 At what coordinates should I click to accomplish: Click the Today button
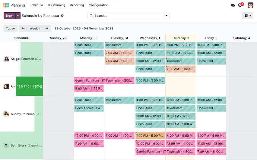[x=10, y=28]
